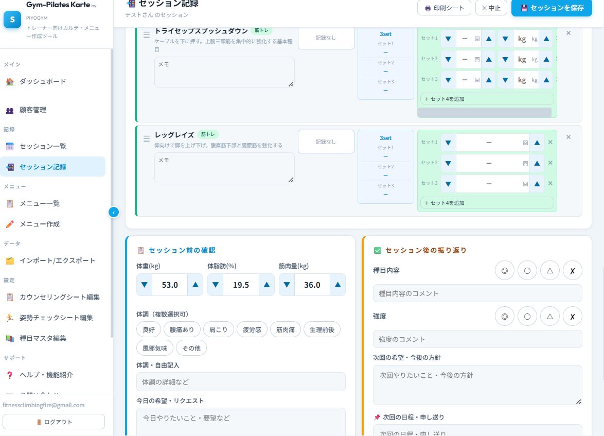Open ヘルプ・機能紹介
The image size is (604, 436).
(x=53, y=375)
